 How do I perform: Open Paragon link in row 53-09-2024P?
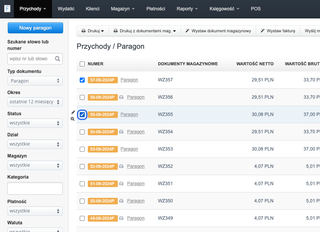tap(129, 149)
